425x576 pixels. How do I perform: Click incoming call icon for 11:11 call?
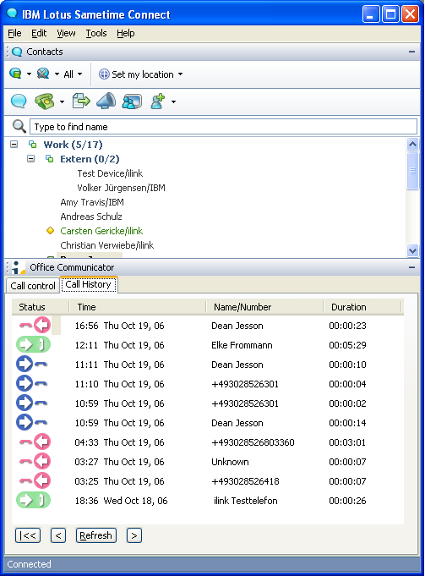[32, 364]
